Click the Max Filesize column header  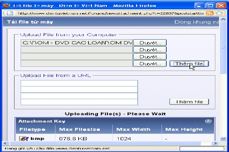(x=80, y=129)
